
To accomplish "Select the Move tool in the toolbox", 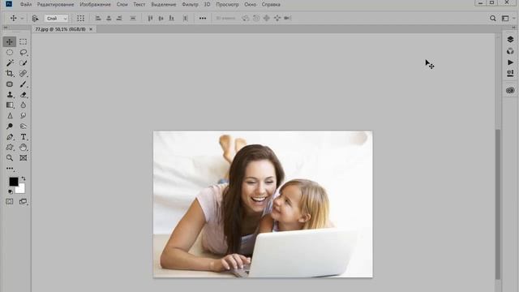I will pyautogui.click(x=9, y=41).
